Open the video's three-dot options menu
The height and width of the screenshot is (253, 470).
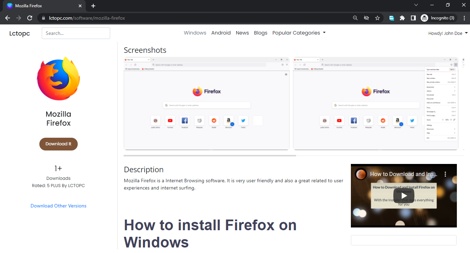point(445,174)
